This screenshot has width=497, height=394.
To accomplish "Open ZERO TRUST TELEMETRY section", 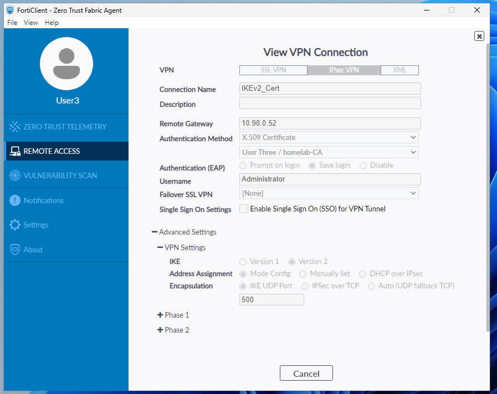I will pyautogui.click(x=65, y=127).
